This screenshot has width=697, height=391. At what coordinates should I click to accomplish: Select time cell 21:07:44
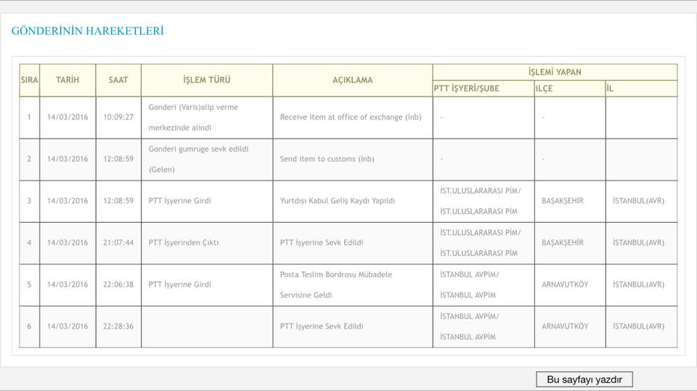tap(118, 242)
